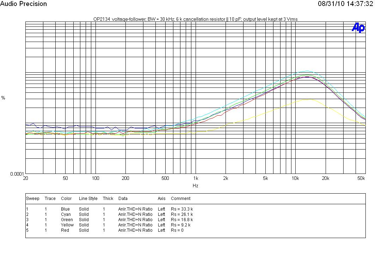Screen dimensions: 382x255
Task: Click the 'Comment' column header
Action: tap(180, 199)
